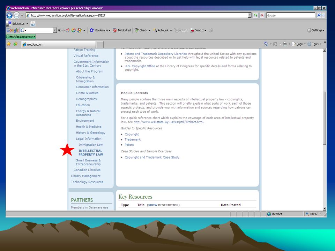Open Government Information in the 21st Century link
Viewport: 335px width, 251px height.
click(91, 63)
